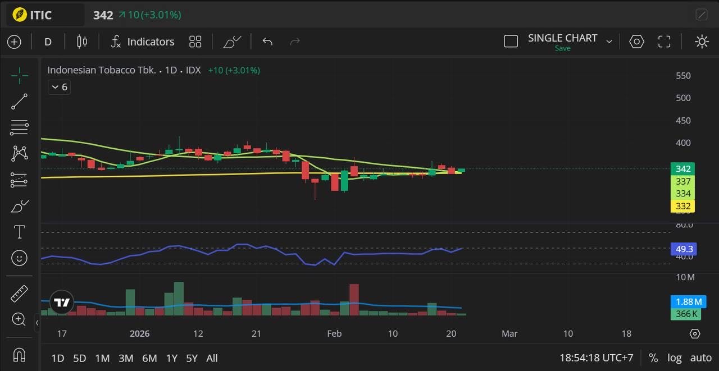Click the Feb date on time axis
The height and width of the screenshot is (371, 719).
[x=334, y=333]
